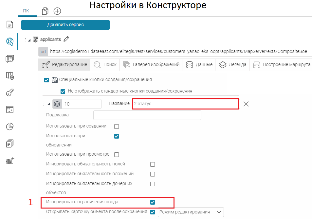This screenshot has width=312, height=219.
Task: Click the 'Добавить сервис' button
Action: coord(65,25)
